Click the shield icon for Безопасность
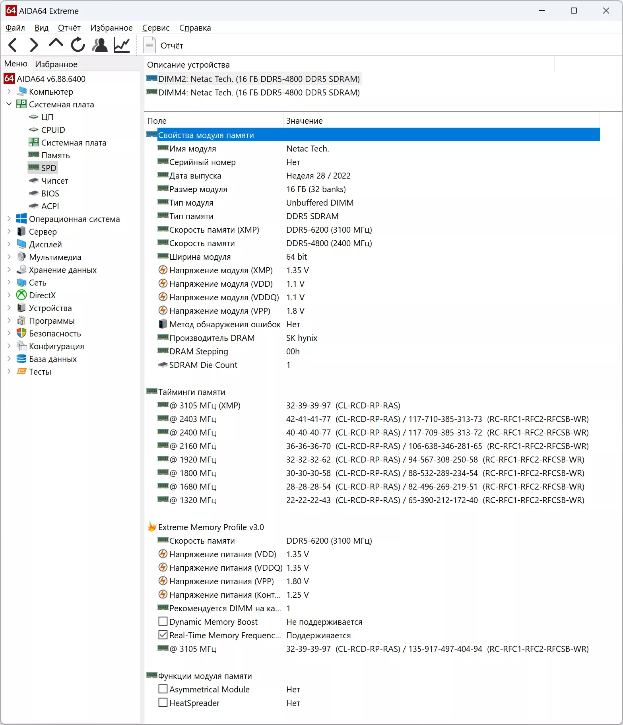The width and height of the screenshot is (623, 725). coord(21,333)
